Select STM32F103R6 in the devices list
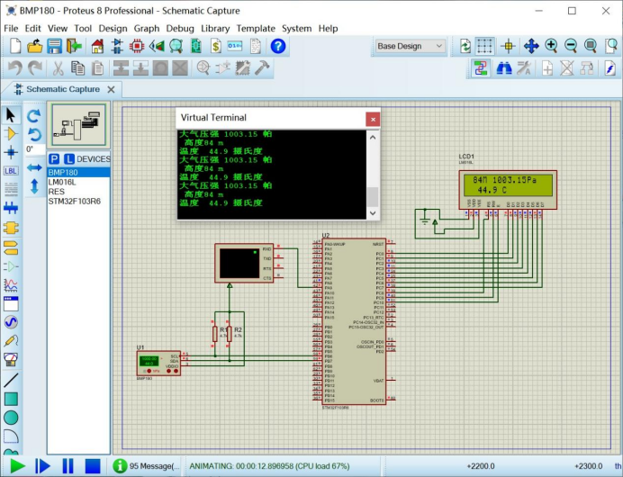623x477 pixels. pos(75,202)
